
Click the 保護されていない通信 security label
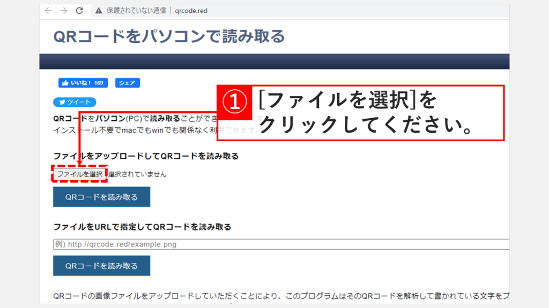[x=136, y=11]
